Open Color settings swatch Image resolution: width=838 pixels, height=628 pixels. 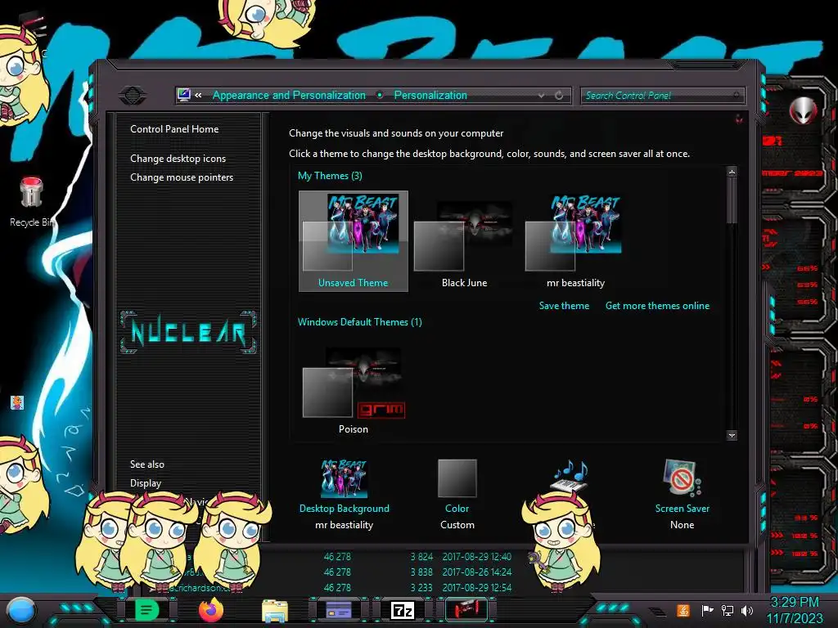(457, 478)
